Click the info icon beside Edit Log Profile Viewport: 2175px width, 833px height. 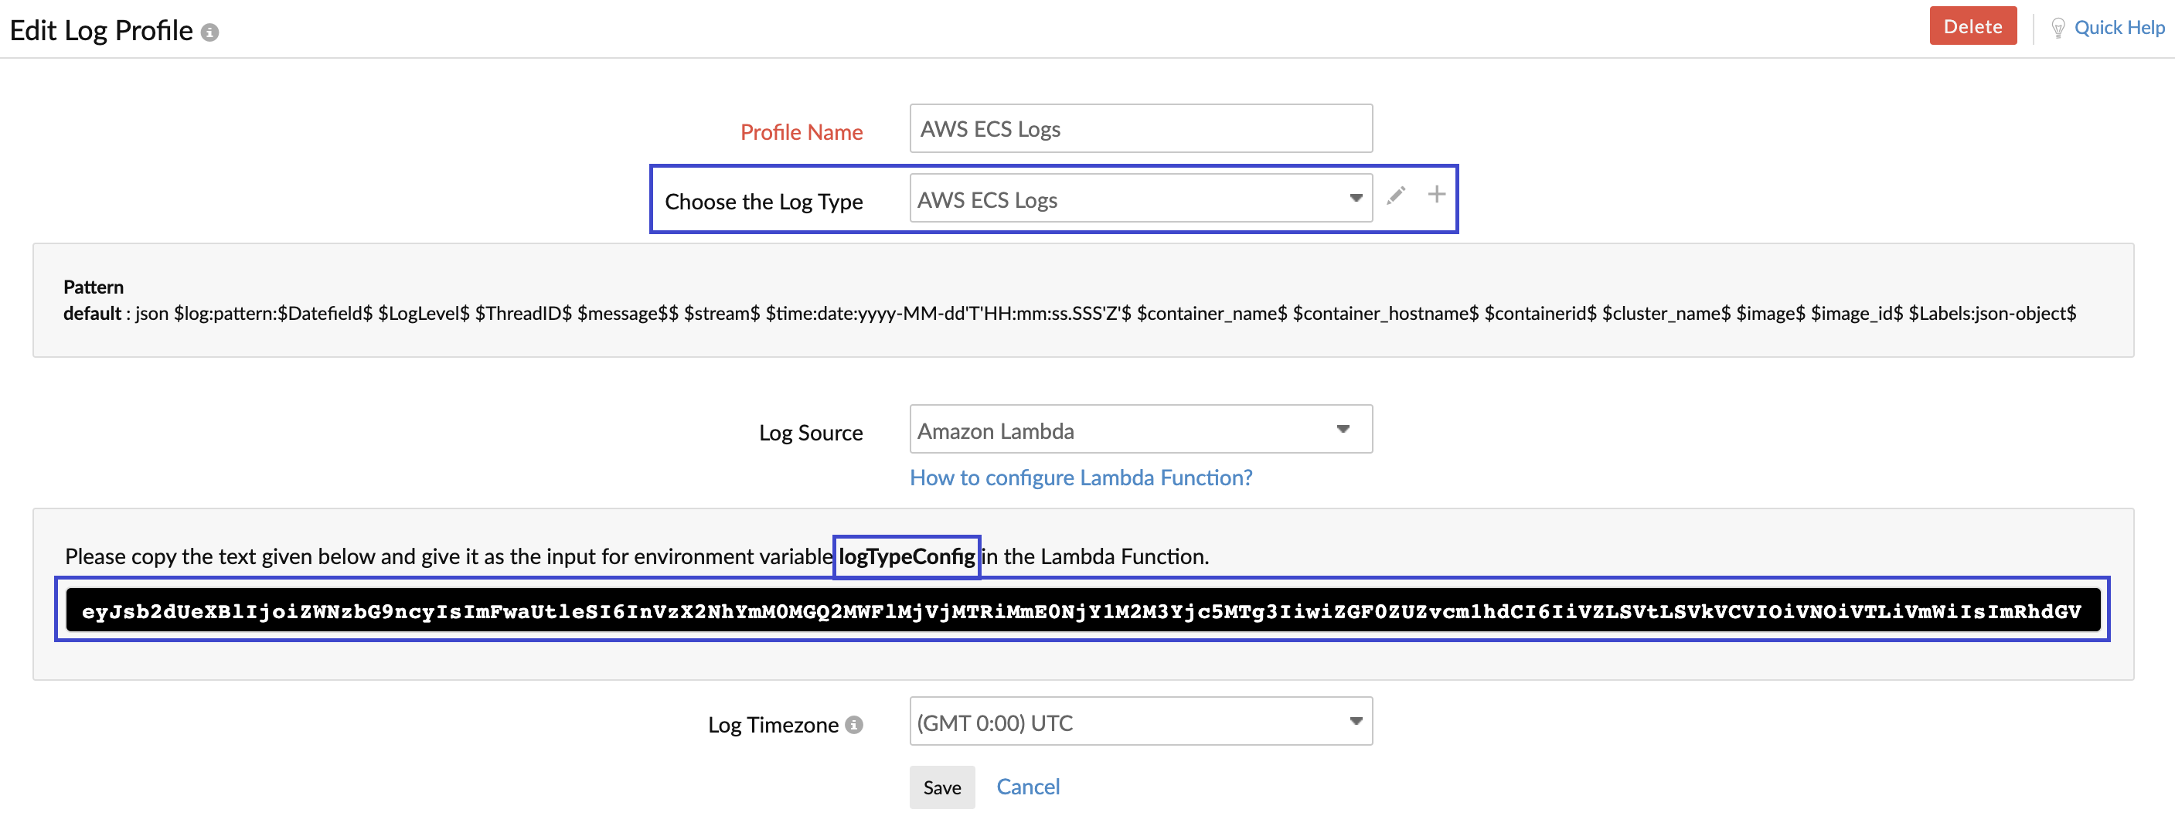pos(210,32)
